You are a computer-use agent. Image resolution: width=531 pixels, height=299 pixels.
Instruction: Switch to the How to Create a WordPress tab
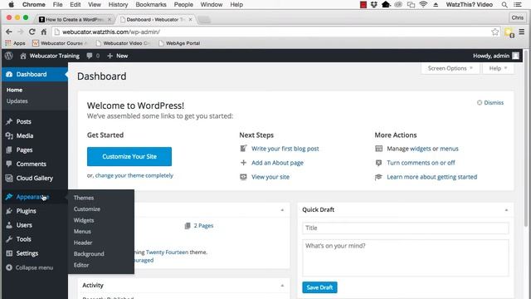pos(76,20)
